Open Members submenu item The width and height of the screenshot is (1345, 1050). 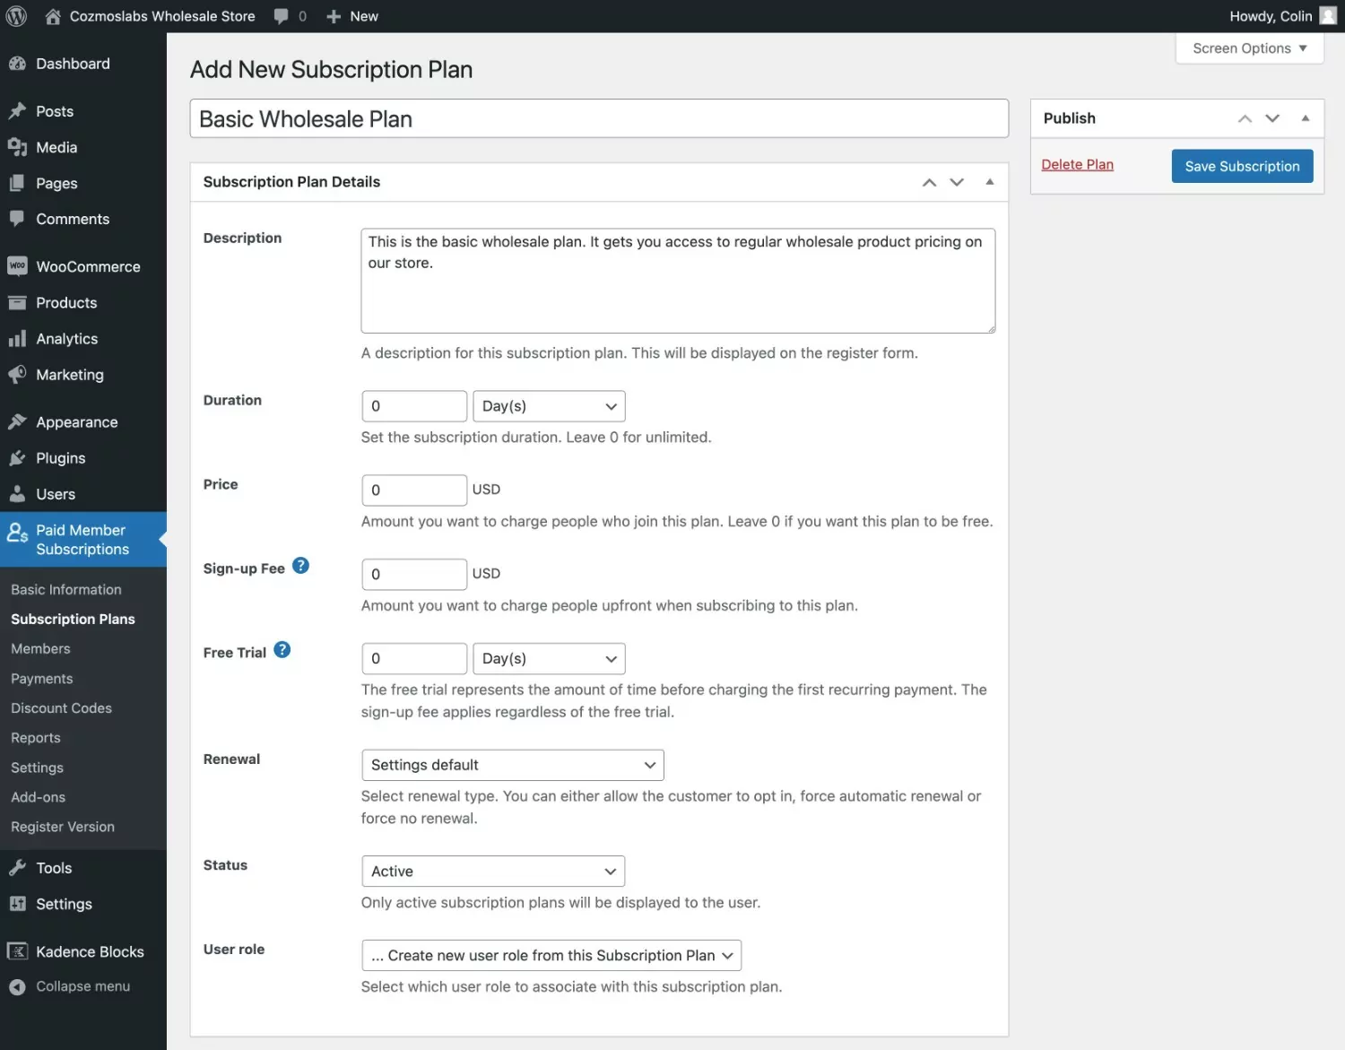point(40,648)
